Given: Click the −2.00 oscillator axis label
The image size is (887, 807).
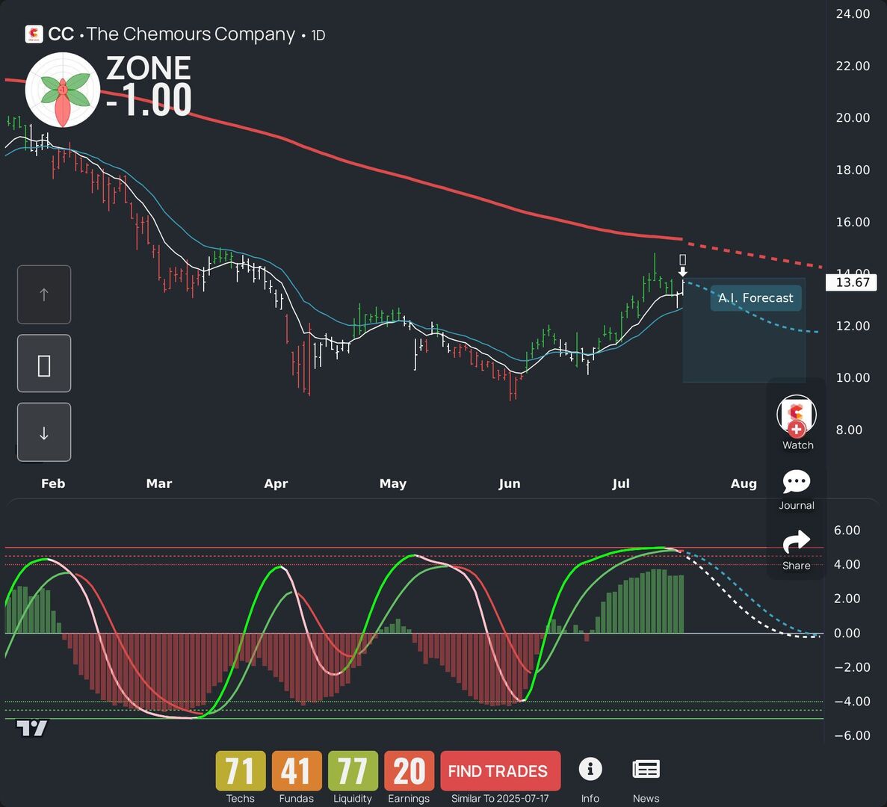Looking at the screenshot, I should coord(852,667).
